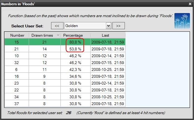Click the 34,6 % percentage cell
The image size is (194, 120).
75,76
